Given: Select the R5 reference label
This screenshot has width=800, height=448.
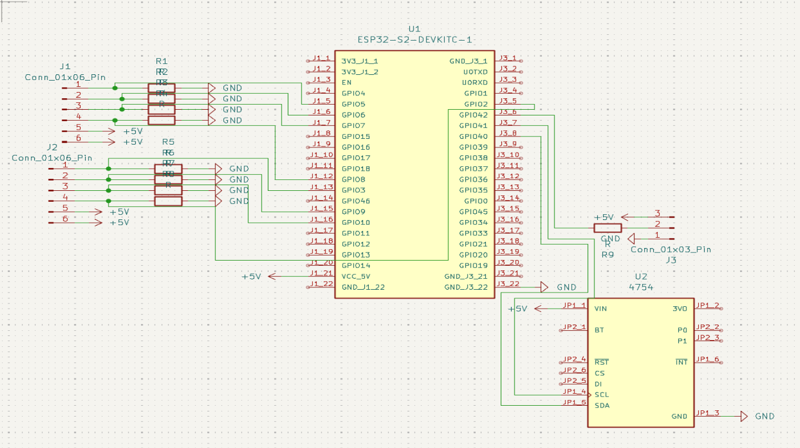Looking at the screenshot, I should pyautogui.click(x=168, y=142).
